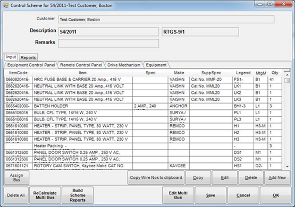
Task: Click the Qty column header
Action: tap(275, 73)
